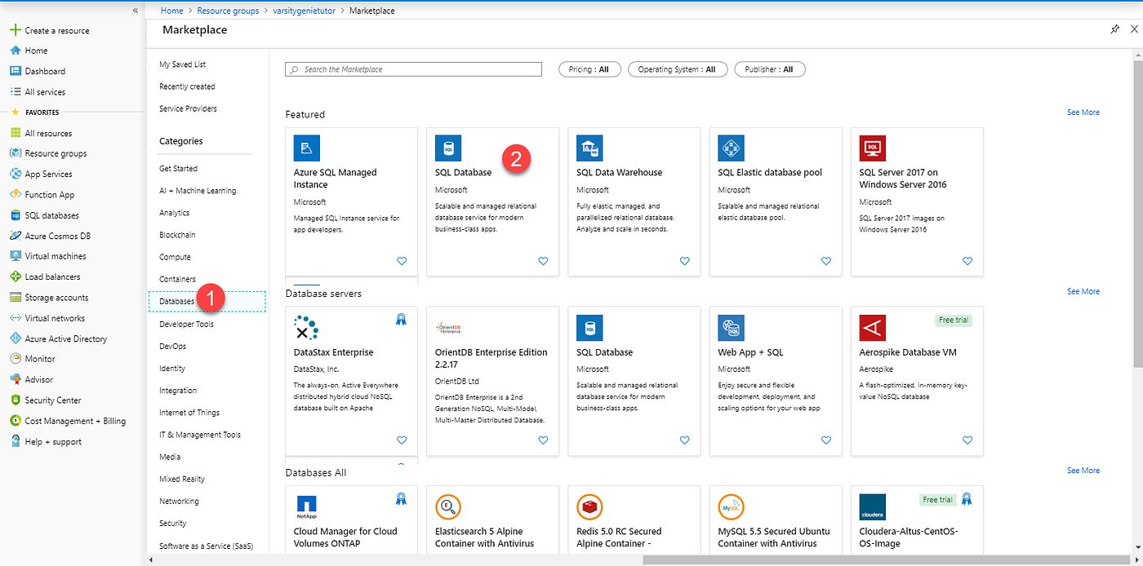Viewport: 1143px width, 566px height.
Task: Pin the Marketplace blade to dashboard
Action: tap(1115, 29)
